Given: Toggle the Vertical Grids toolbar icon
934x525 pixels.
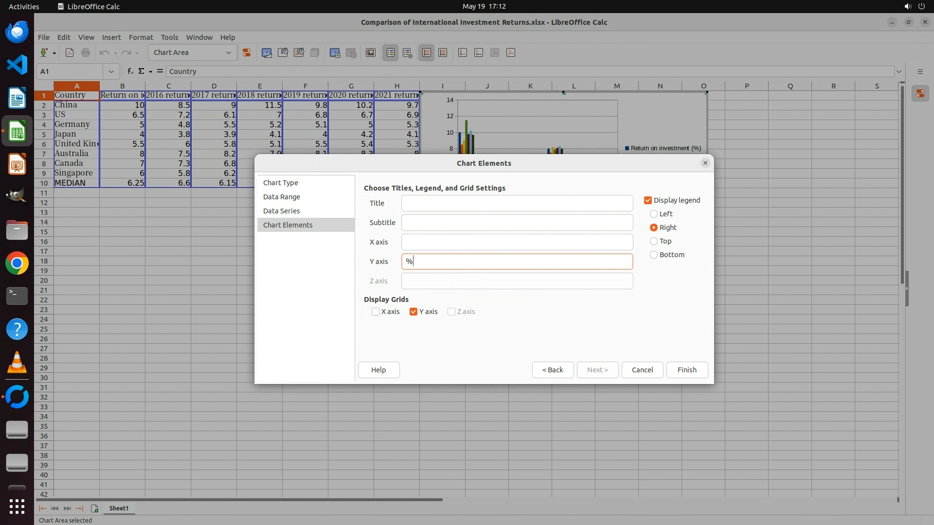Looking at the screenshot, I should pyautogui.click(x=443, y=52).
